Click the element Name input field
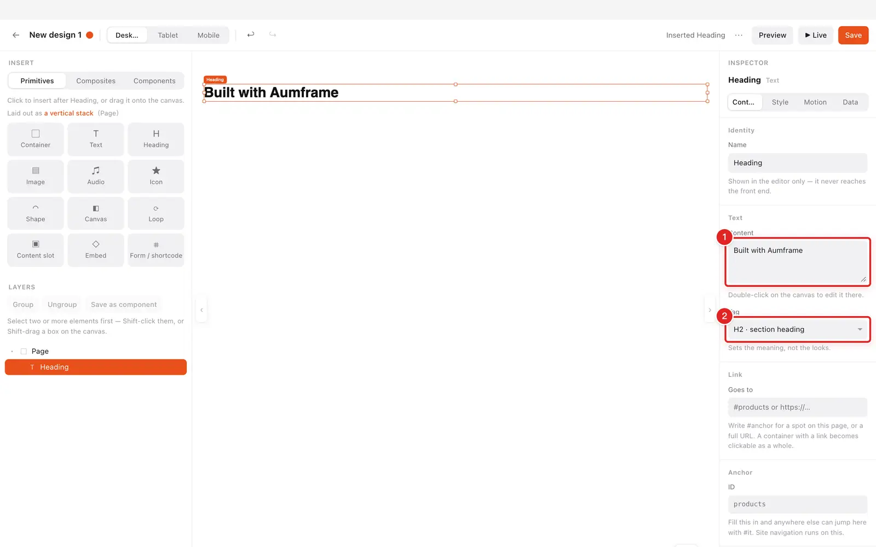Image resolution: width=876 pixels, height=547 pixels. click(x=797, y=163)
